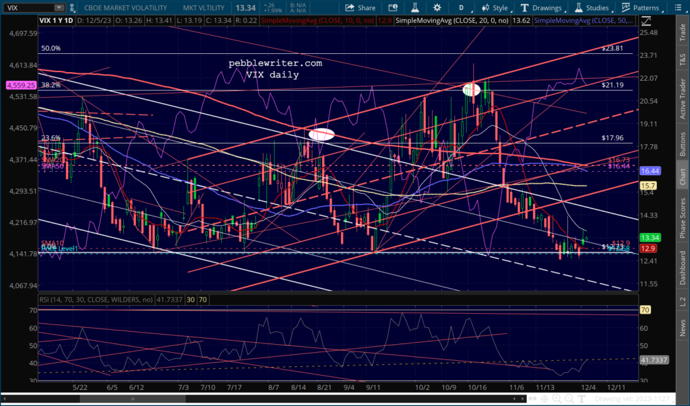Click the zoom out magnifier icon
Viewport: 690px width, 406px height.
point(569,399)
